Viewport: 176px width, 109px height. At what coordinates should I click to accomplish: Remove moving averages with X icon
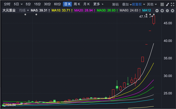(172, 11)
